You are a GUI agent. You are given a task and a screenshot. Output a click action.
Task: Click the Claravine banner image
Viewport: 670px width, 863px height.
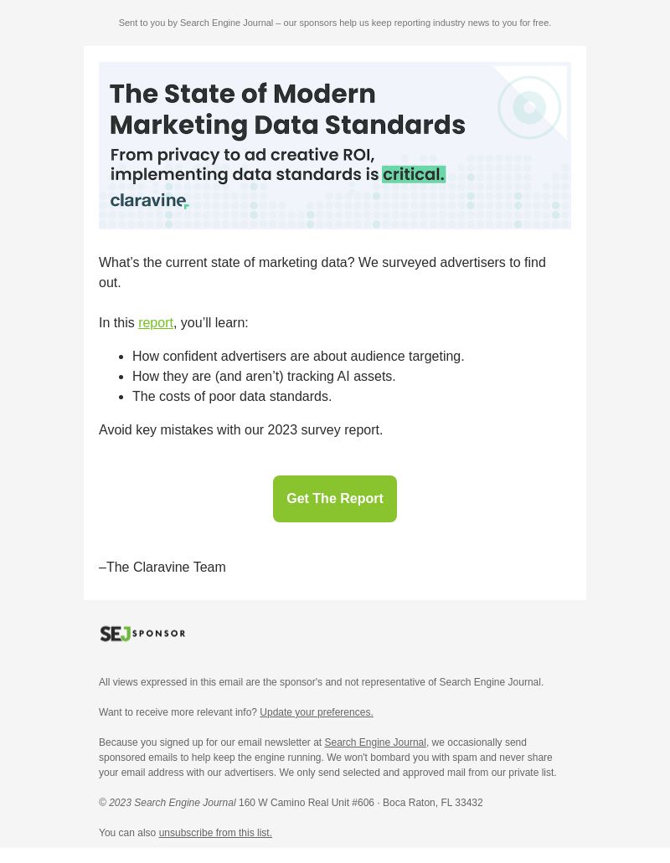coord(335,146)
